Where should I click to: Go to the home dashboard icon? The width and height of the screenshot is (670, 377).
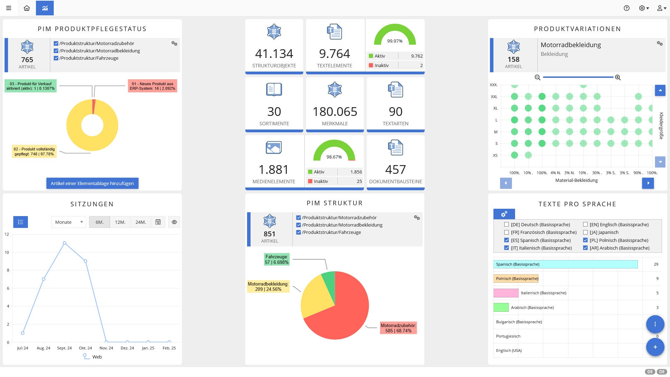tap(27, 8)
